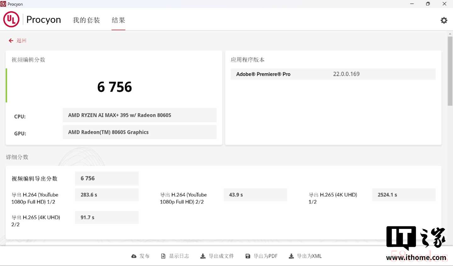Click the overall score 6 756
This screenshot has height=266, width=453.
[x=115, y=87]
